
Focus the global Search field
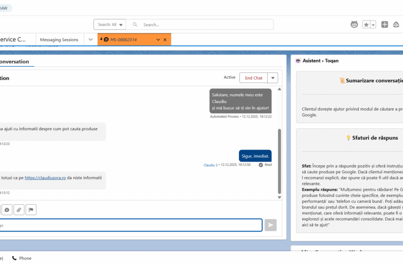(x=200, y=25)
